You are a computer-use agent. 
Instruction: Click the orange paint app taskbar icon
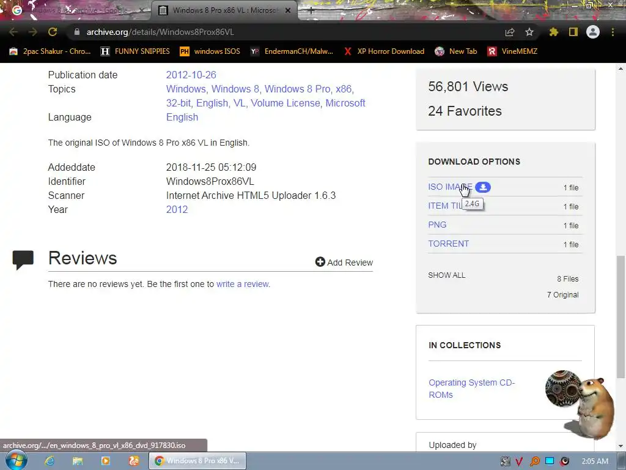(133, 461)
